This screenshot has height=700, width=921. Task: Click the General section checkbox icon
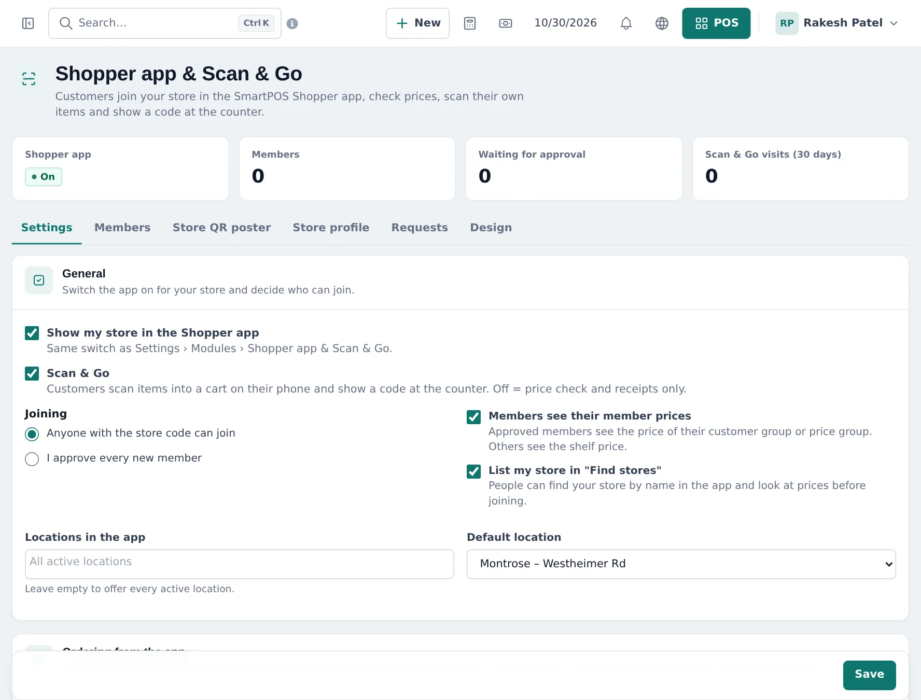tap(39, 281)
